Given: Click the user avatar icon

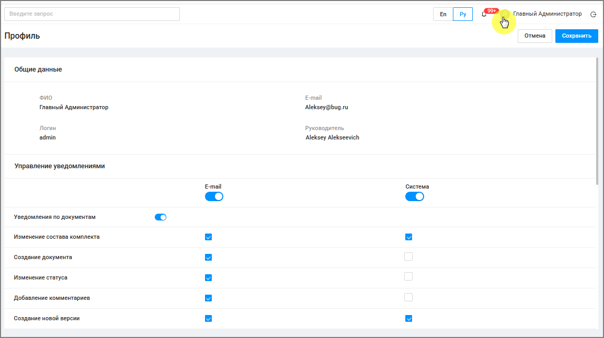Looking at the screenshot, I should (505, 15).
